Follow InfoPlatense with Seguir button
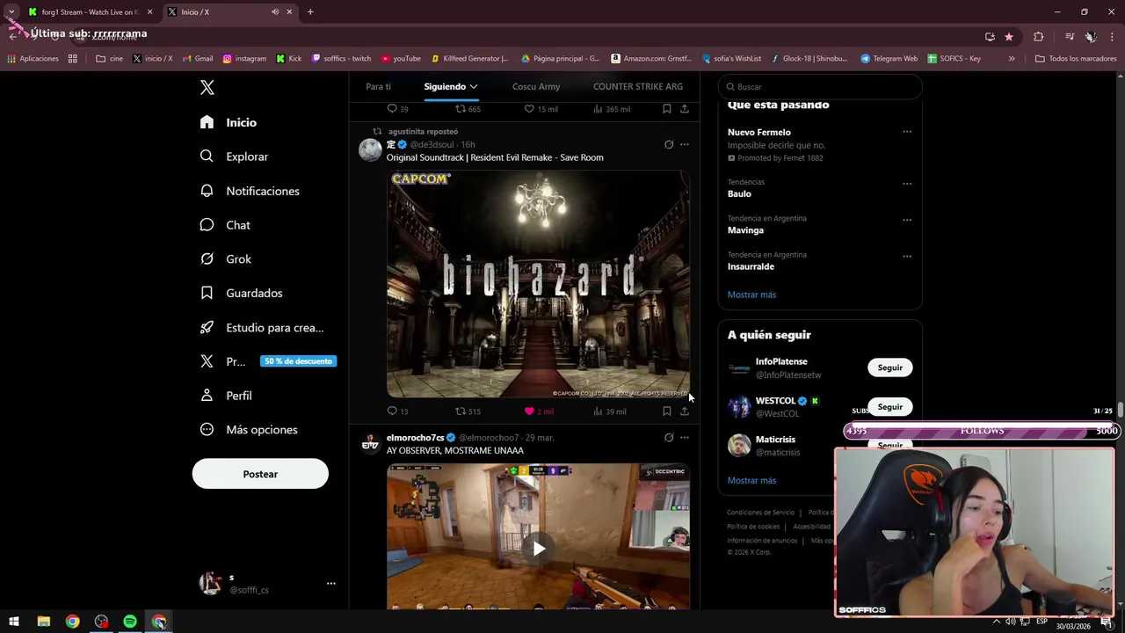The image size is (1125, 633). pos(889,367)
